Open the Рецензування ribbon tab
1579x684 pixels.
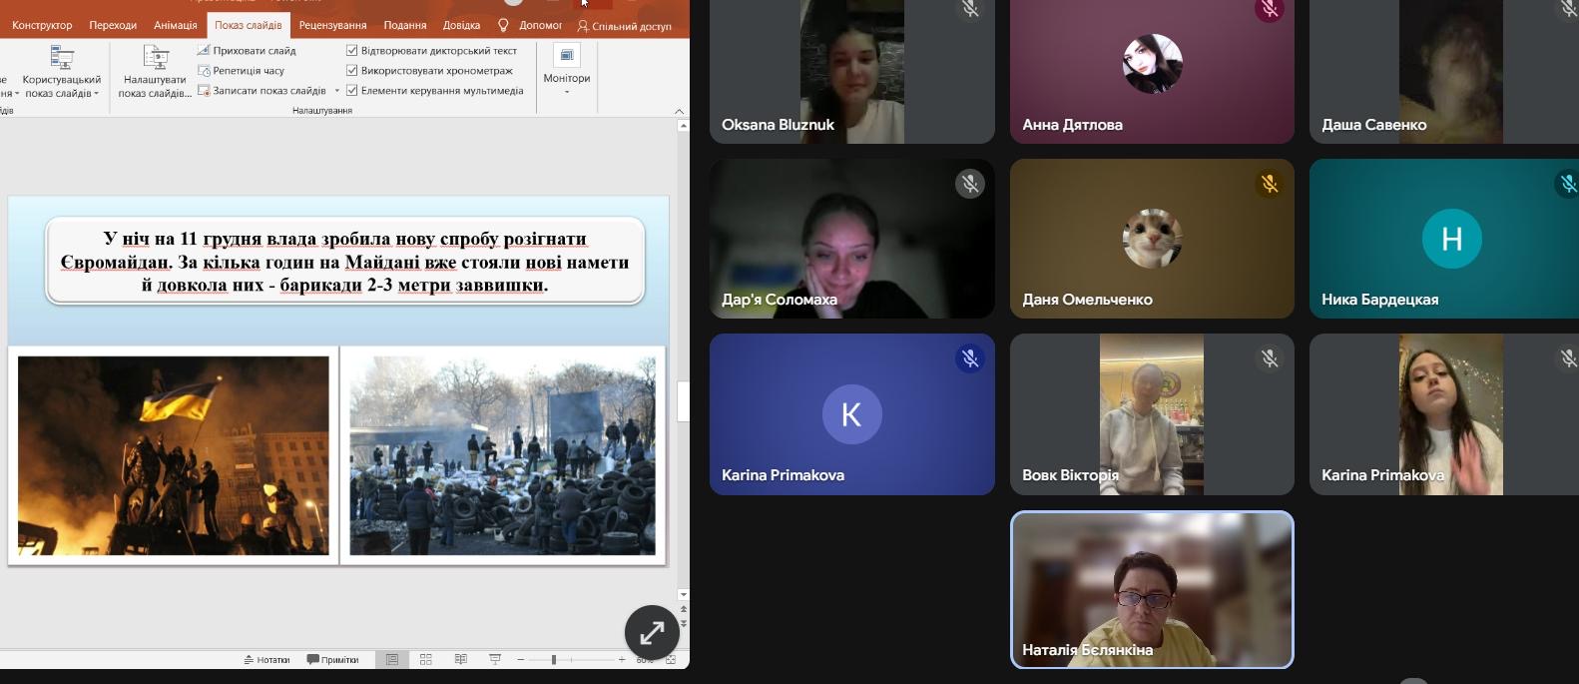point(332,25)
